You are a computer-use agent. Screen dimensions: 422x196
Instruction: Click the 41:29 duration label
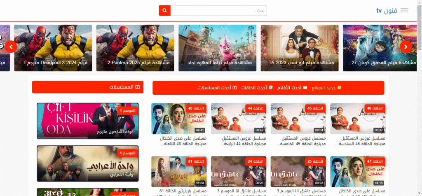(200, 183)
